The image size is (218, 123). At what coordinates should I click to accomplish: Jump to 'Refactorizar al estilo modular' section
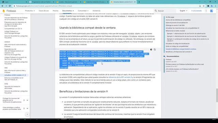pos(175,31)
